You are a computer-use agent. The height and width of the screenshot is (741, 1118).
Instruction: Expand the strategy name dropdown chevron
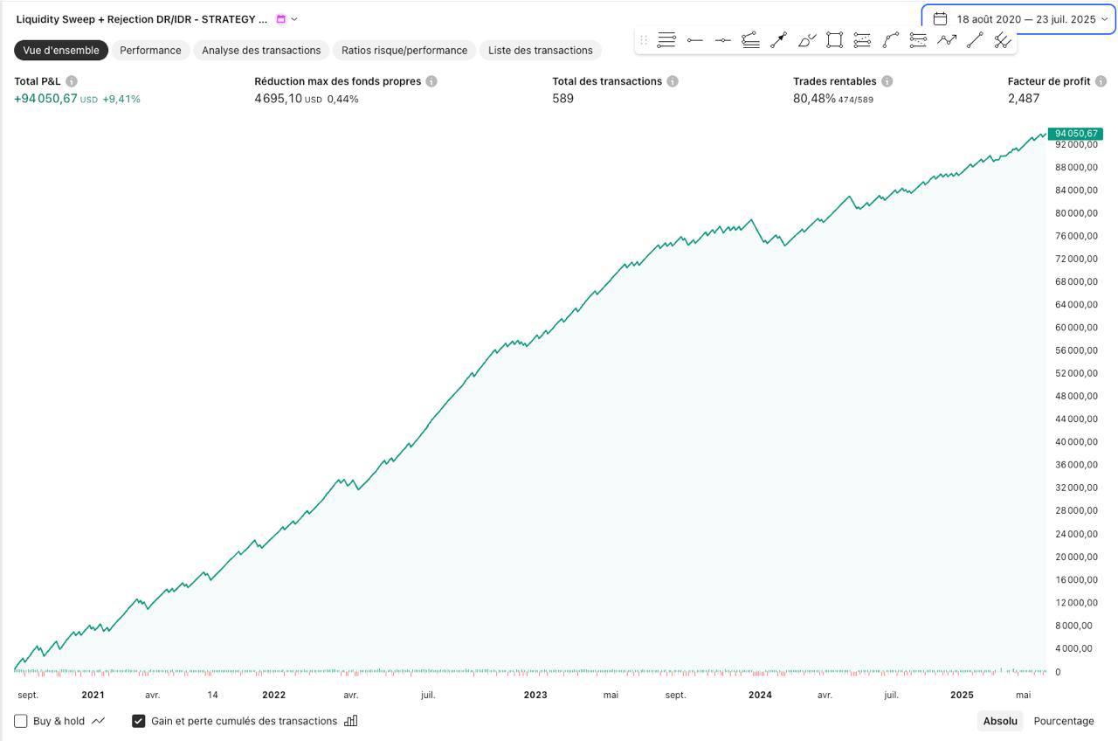pos(294,19)
